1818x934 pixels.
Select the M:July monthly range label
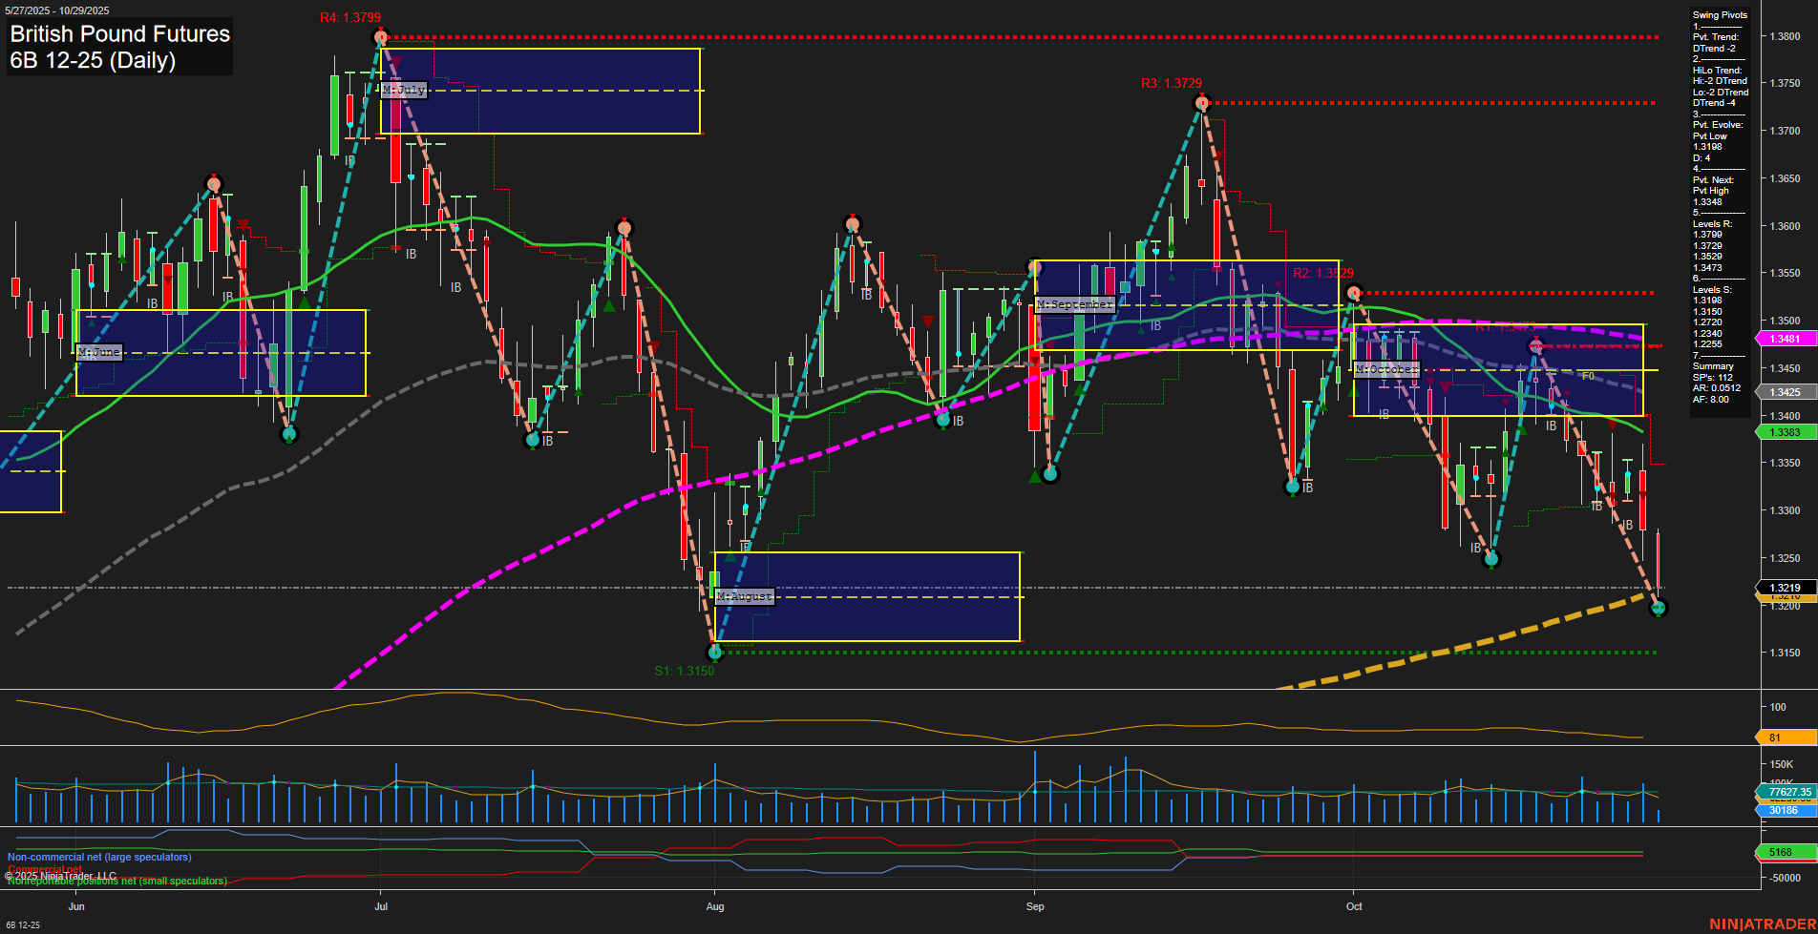[403, 90]
